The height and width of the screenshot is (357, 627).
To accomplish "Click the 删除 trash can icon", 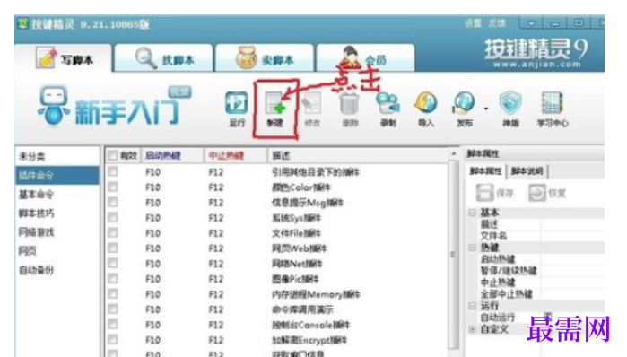I will click(x=350, y=103).
